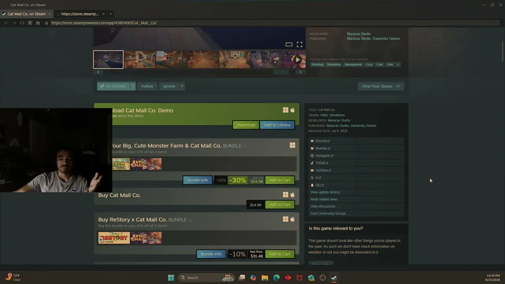Select the Simulation tag
Image resolution: width=505 pixels, height=284 pixels.
pos(334,65)
